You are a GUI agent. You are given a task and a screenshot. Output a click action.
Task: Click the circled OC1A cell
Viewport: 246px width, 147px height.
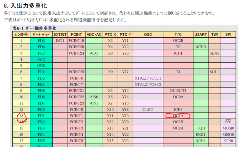point(178,116)
